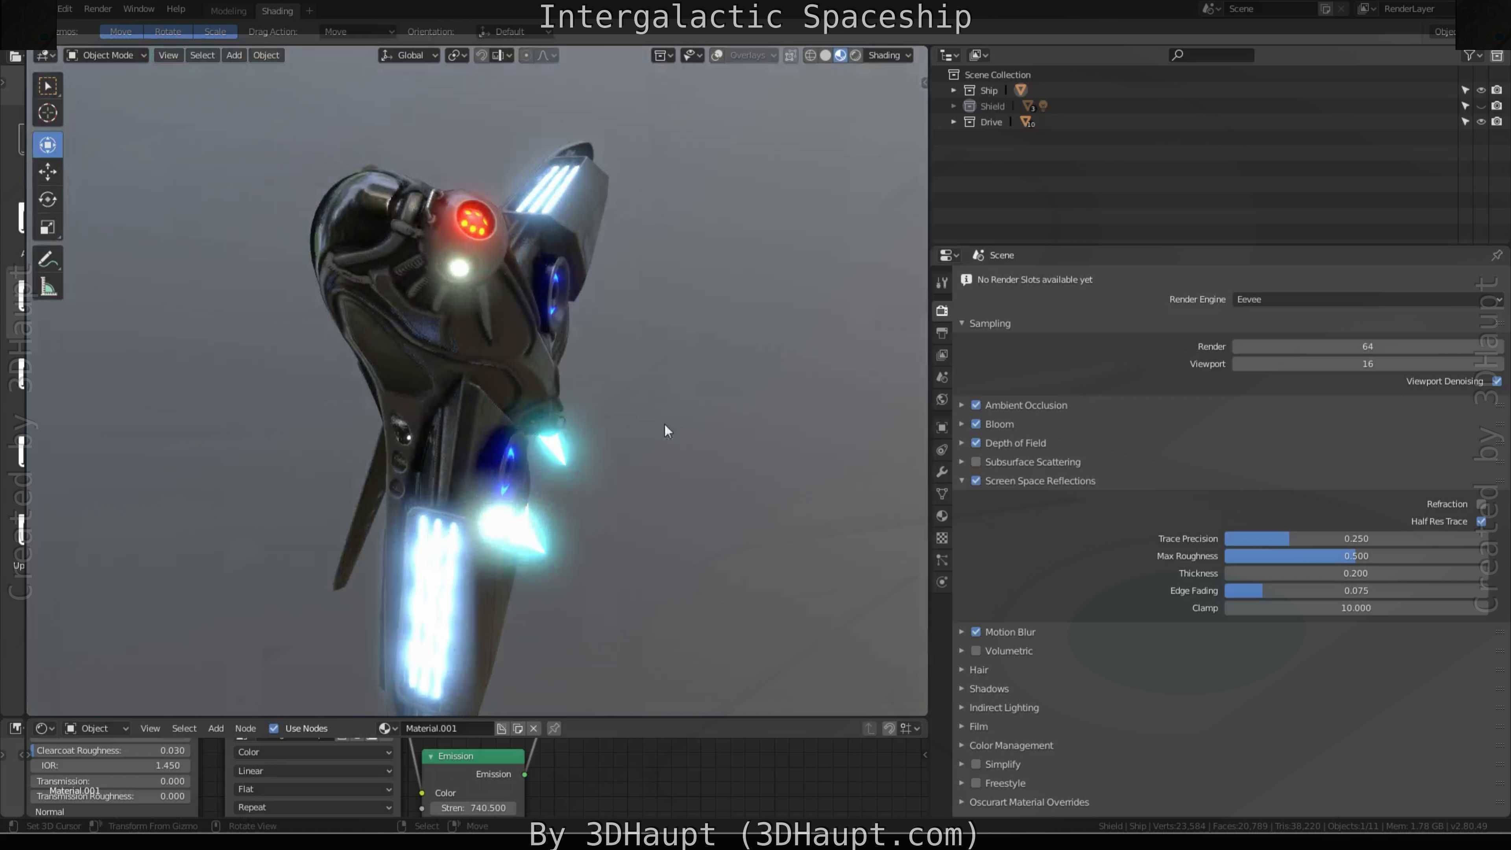Screen dimensions: 1511x850
Task: Toggle visibility eye of Drive collection
Action: pyautogui.click(x=1481, y=122)
